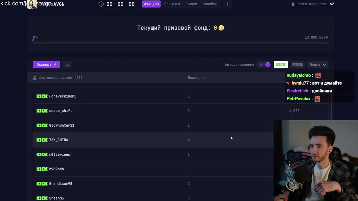Click the emote next to nudayaichto

(318, 75)
